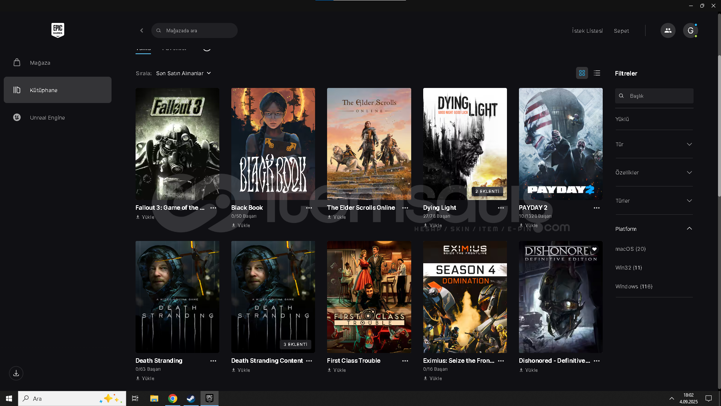
Task: Click the Başlık filter search field
Action: tap(654, 96)
